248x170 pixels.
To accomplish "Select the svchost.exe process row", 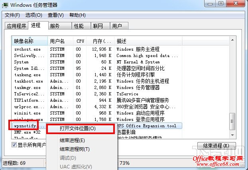I will point(27,49).
